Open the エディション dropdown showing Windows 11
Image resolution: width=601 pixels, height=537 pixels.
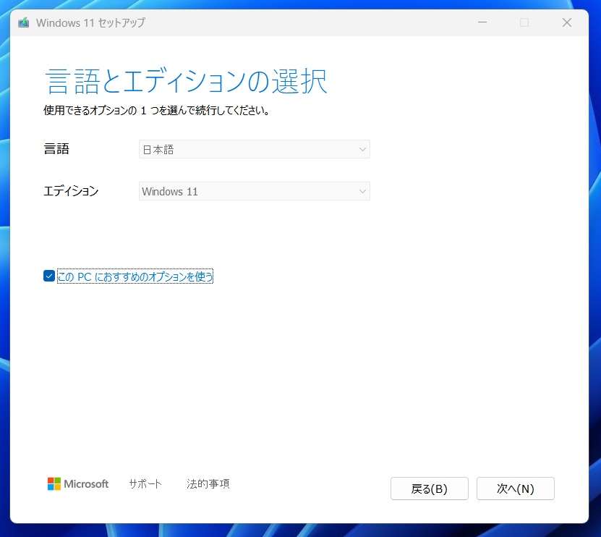pos(254,191)
